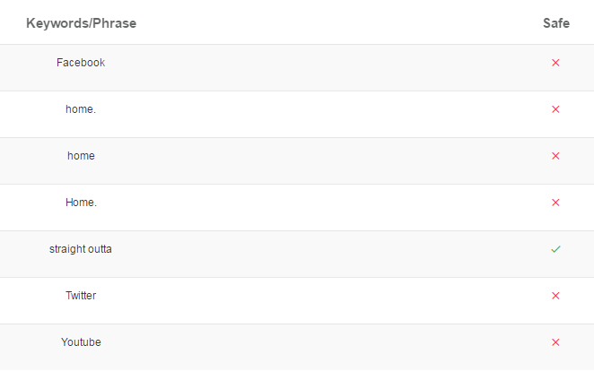594x380 pixels.
Task: Click the middle of the 'straight outta' row
Action: tap(297, 254)
